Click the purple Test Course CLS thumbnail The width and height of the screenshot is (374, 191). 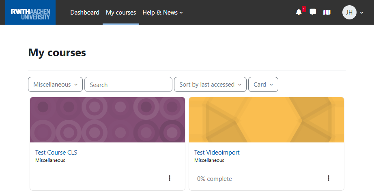point(107,120)
